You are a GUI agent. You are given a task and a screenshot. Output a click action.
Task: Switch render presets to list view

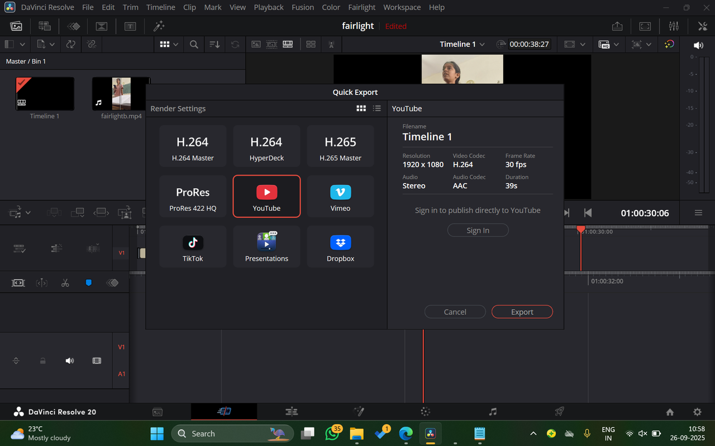377,108
